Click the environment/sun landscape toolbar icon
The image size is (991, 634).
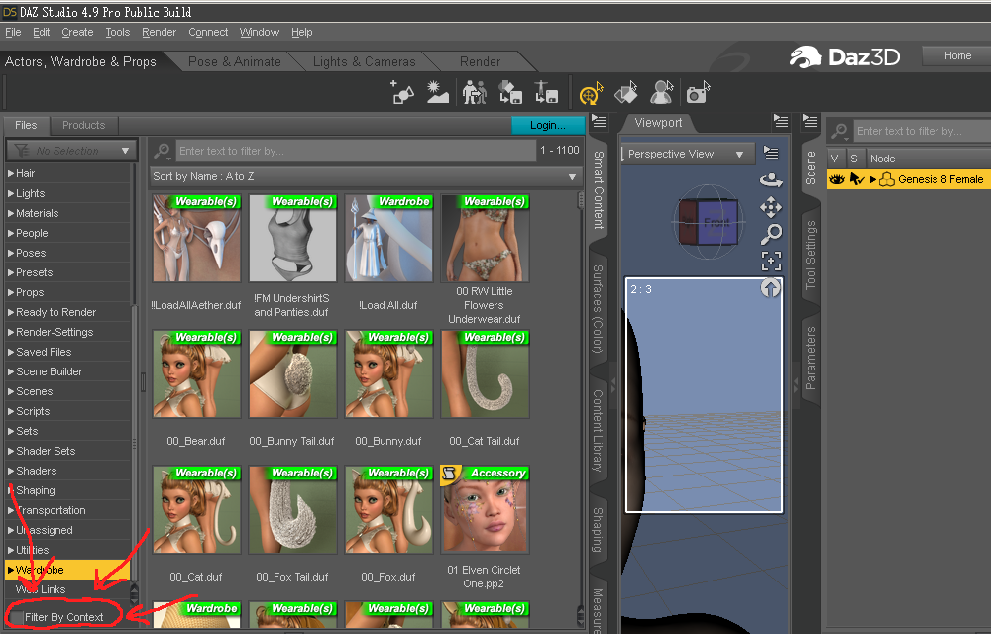(x=437, y=92)
